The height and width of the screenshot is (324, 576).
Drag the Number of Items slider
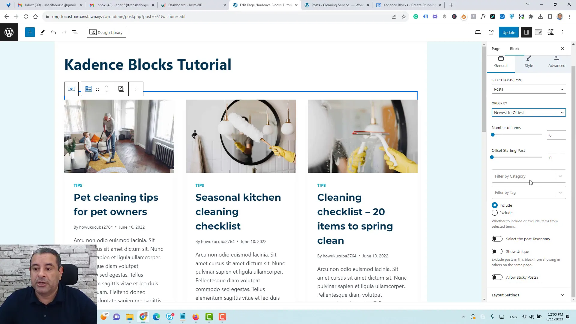tap(493, 135)
